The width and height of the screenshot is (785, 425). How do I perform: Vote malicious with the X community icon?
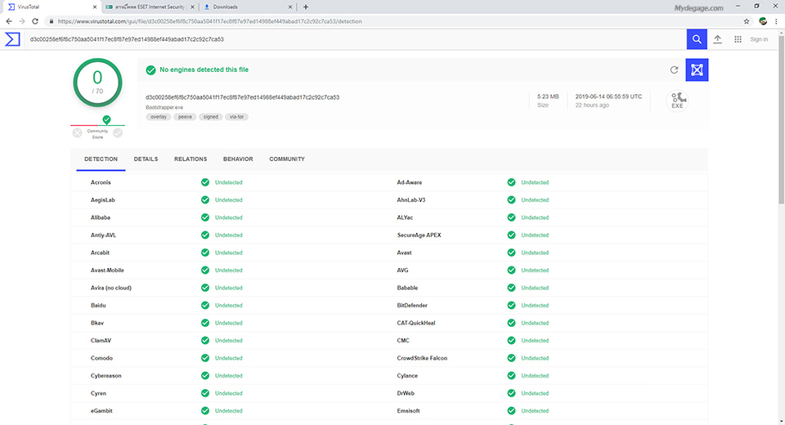(x=77, y=132)
